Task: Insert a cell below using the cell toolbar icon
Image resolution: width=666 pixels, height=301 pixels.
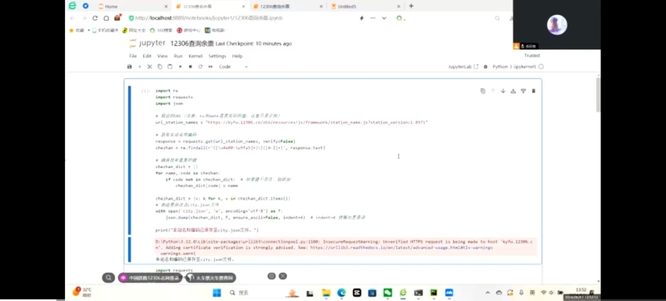Action: [x=524, y=91]
